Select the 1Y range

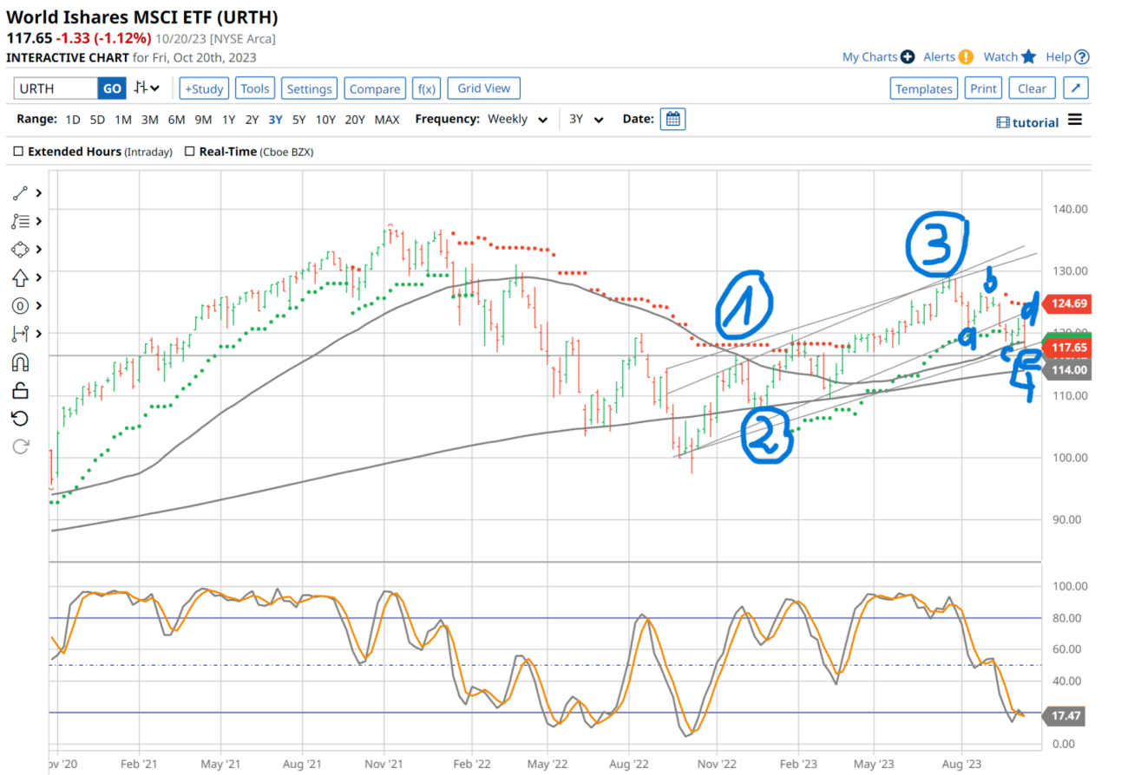[x=229, y=120]
